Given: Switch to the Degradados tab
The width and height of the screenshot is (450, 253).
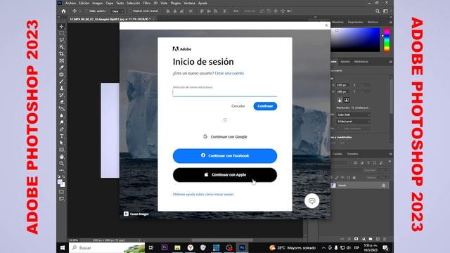Looking at the screenshot, I should coord(356,22).
